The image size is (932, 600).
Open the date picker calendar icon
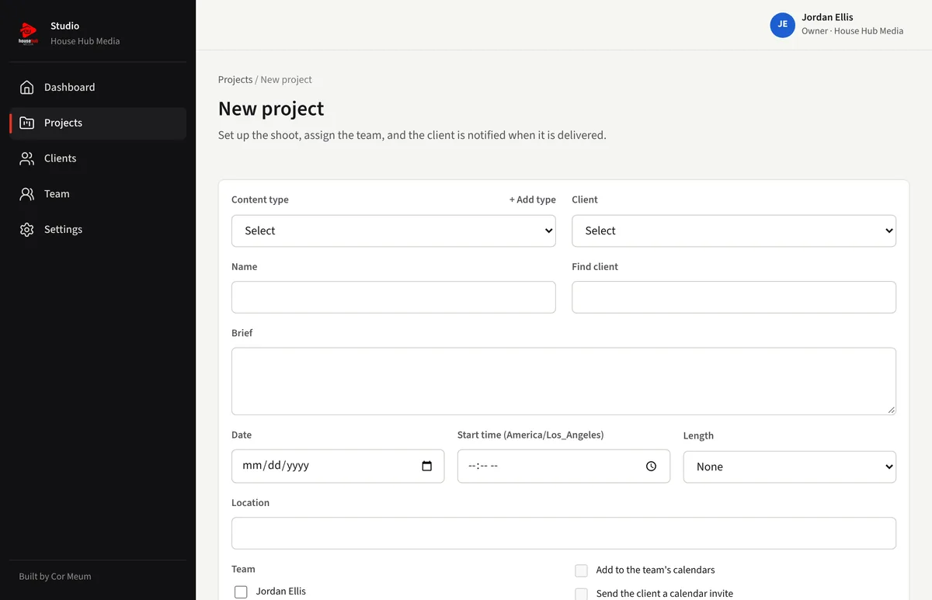(x=426, y=466)
